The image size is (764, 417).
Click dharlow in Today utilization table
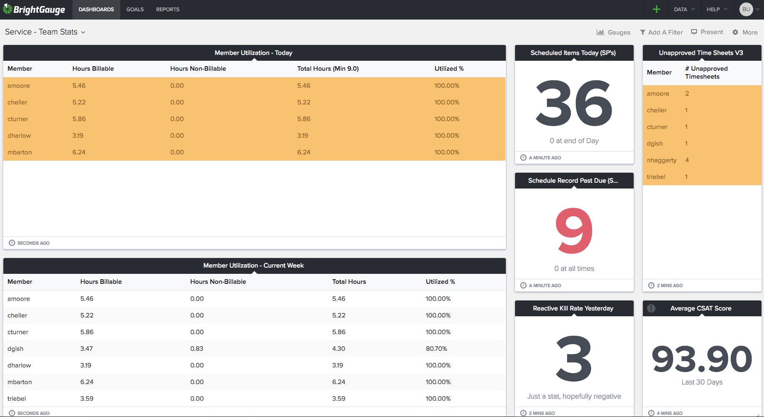click(x=19, y=136)
